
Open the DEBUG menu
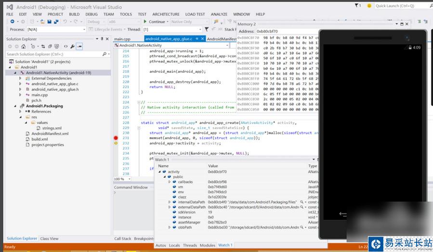(92, 14)
